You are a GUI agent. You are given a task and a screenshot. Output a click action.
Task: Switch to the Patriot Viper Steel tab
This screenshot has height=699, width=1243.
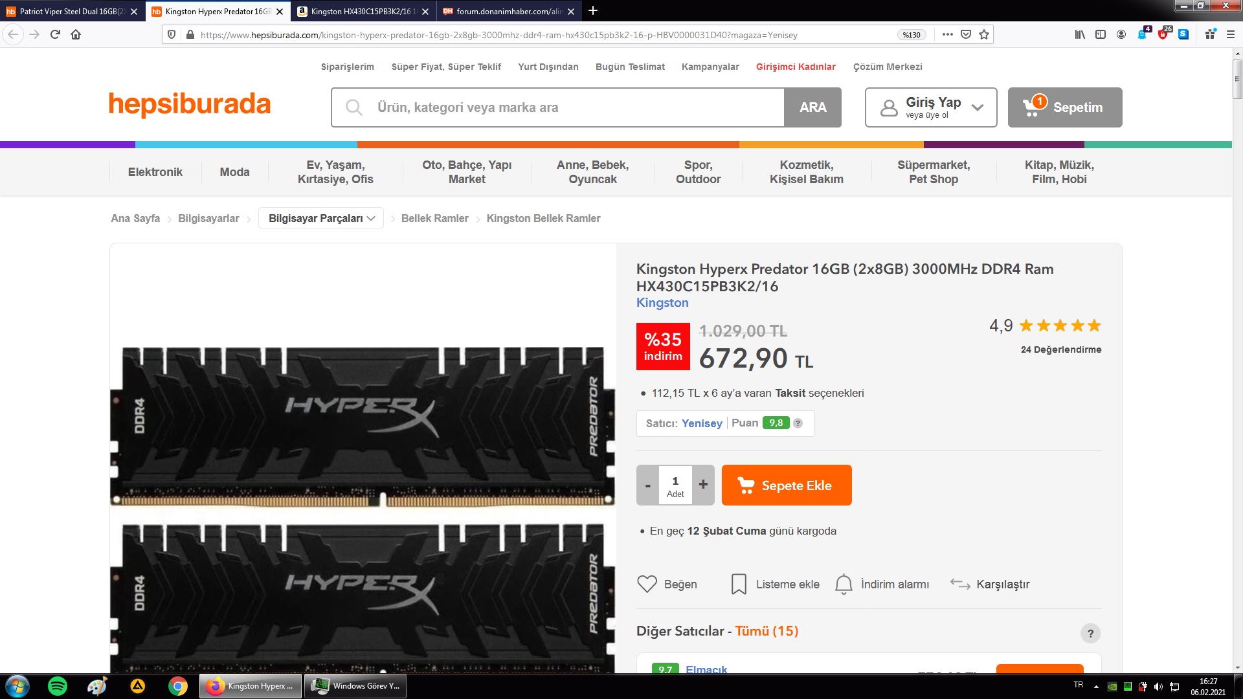click(73, 12)
